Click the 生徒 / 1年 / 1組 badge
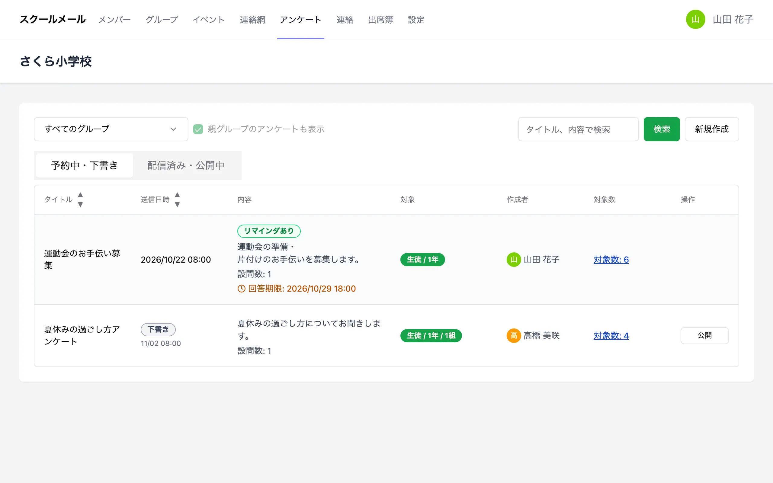 (431, 335)
